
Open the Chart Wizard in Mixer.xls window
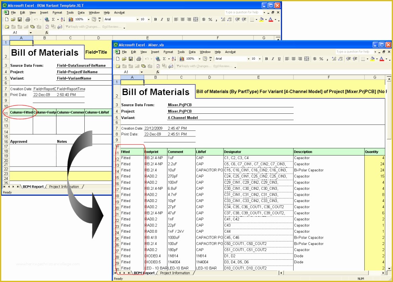[182, 58]
